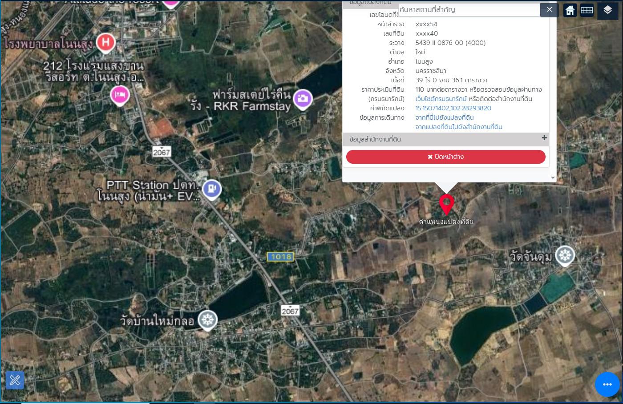Click the RKR Farmstay camera marker
This screenshot has width=623, height=404.
303,98
